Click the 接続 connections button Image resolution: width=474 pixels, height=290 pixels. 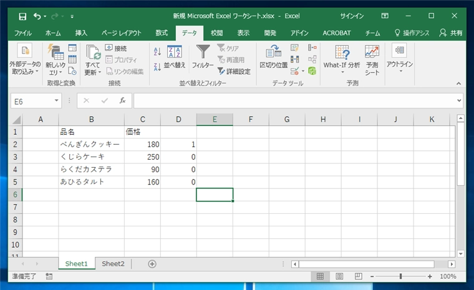pyautogui.click(x=116, y=49)
